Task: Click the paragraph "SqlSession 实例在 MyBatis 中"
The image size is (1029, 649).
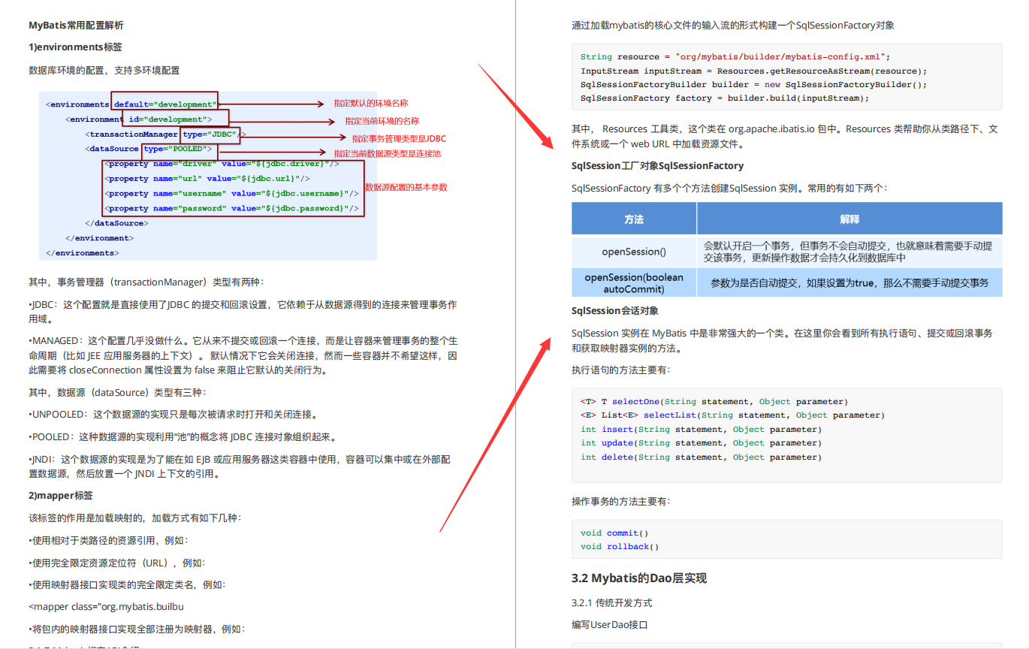Action: [783, 340]
